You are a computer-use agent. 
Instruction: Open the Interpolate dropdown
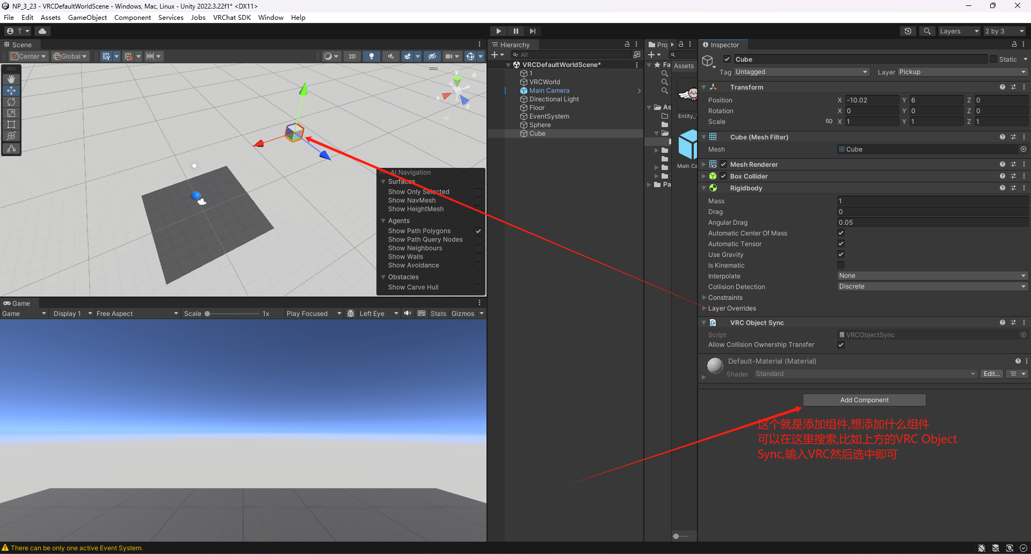point(932,276)
